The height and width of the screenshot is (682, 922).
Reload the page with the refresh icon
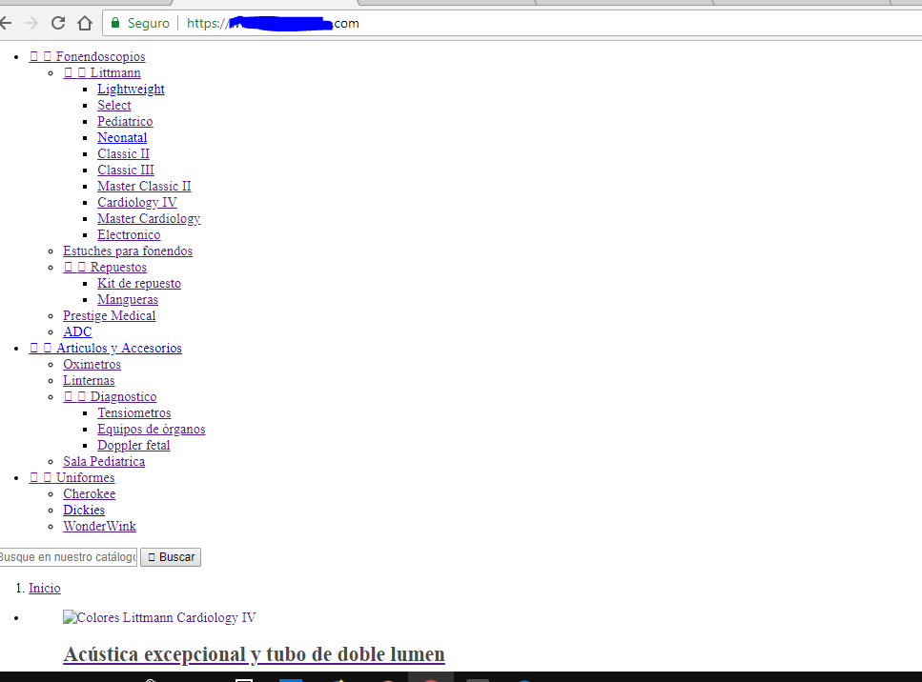(x=57, y=23)
